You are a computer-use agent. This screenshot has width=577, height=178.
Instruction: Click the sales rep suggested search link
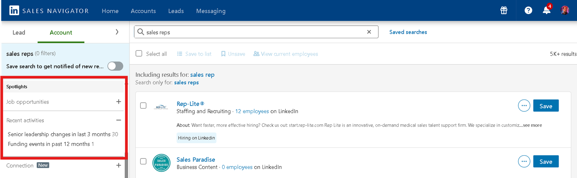click(x=202, y=75)
